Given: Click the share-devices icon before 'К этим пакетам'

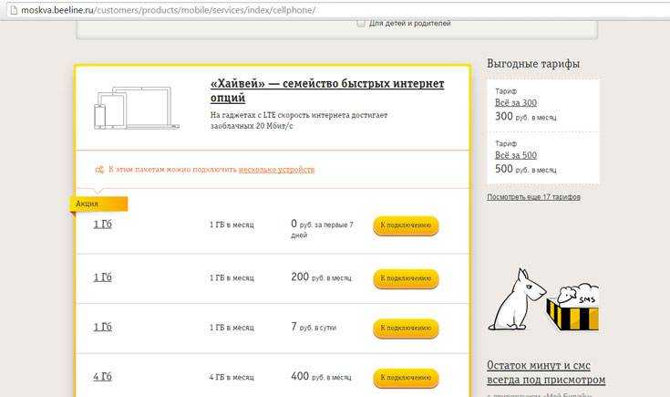Looking at the screenshot, I should (x=99, y=170).
